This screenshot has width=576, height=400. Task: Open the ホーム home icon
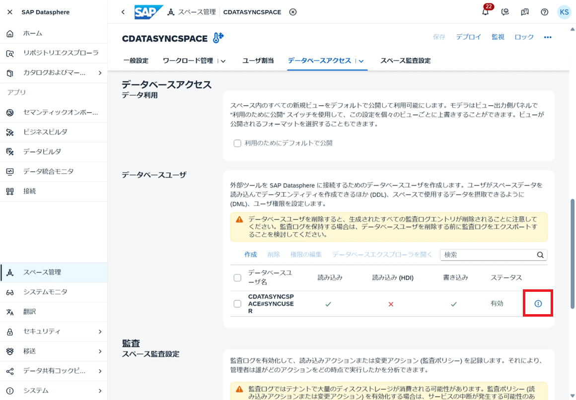click(x=10, y=33)
